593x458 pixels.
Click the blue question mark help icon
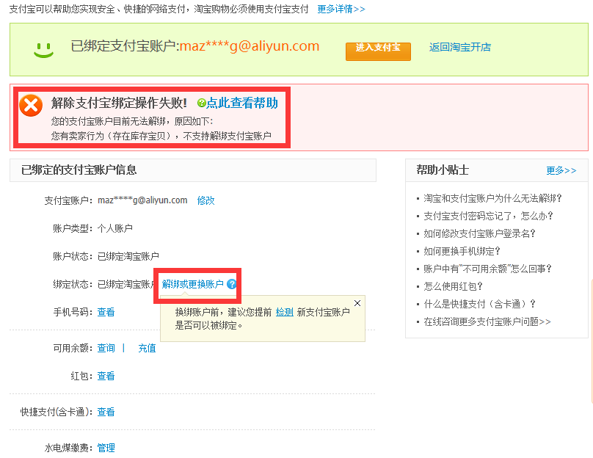coord(231,284)
